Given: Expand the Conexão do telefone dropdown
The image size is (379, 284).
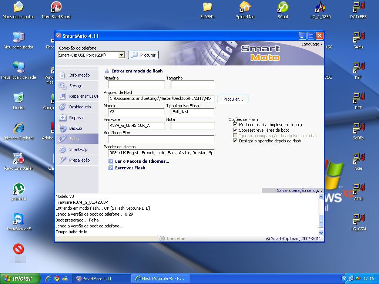Looking at the screenshot, I should [x=121, y=55].
